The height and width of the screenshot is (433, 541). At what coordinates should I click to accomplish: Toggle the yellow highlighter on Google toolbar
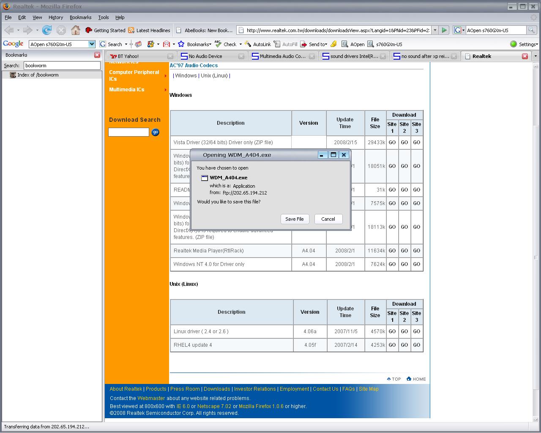click(x=333, y=44)
